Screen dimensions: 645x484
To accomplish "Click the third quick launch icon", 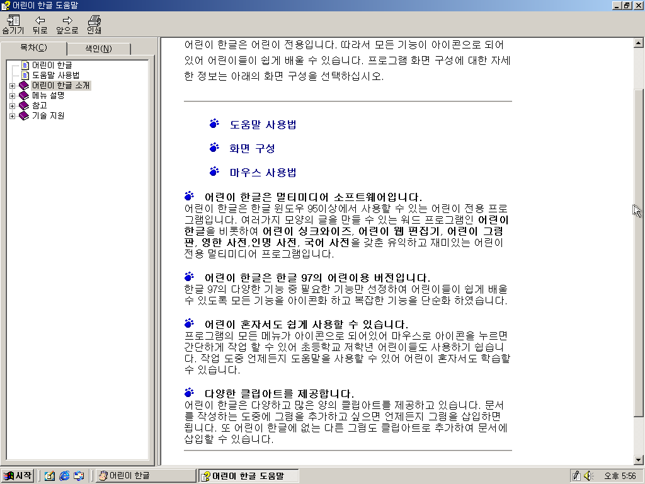I will point(79,476).
